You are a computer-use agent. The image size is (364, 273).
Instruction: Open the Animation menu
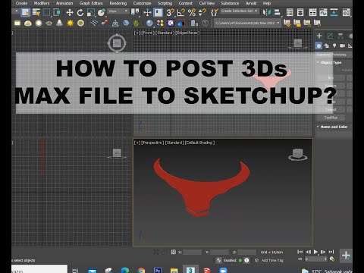coord(64,3)
